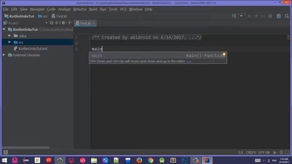
Task: Open the run configuration dropdown
Action: [x=241, y=16]
